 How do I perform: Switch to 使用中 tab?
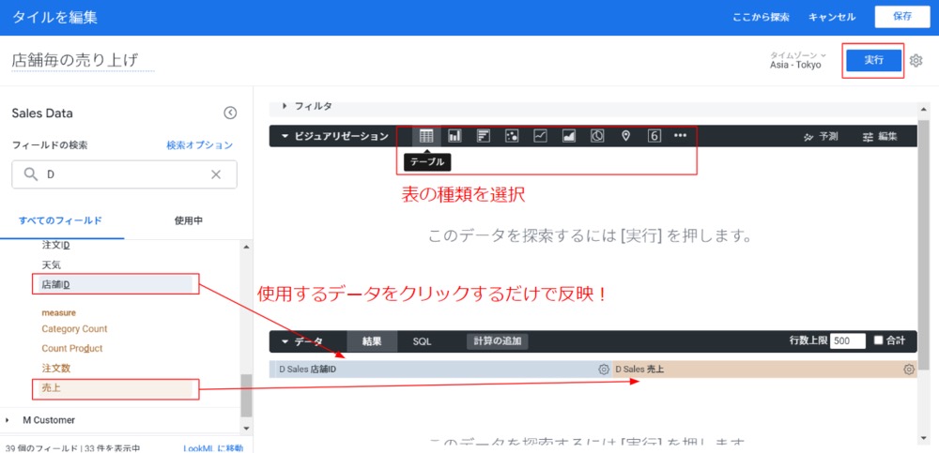tap(188, 220)
